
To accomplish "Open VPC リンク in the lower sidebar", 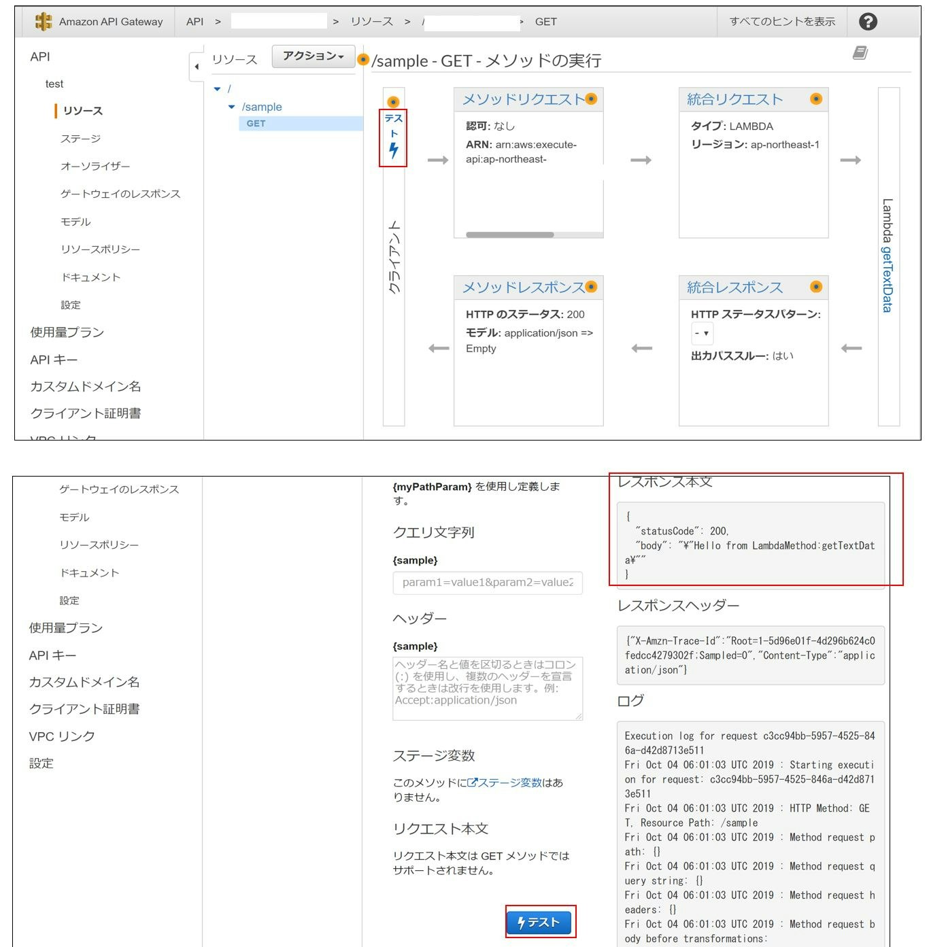I will coord(62,736).
